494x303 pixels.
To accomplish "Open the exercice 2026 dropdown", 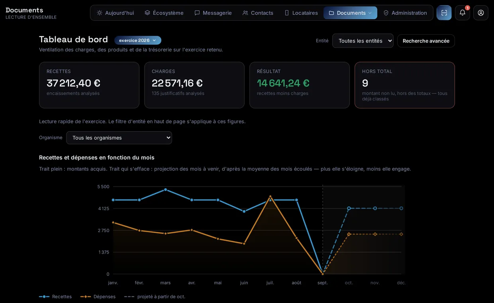I will pyautogui.click(x=138, y=40).
